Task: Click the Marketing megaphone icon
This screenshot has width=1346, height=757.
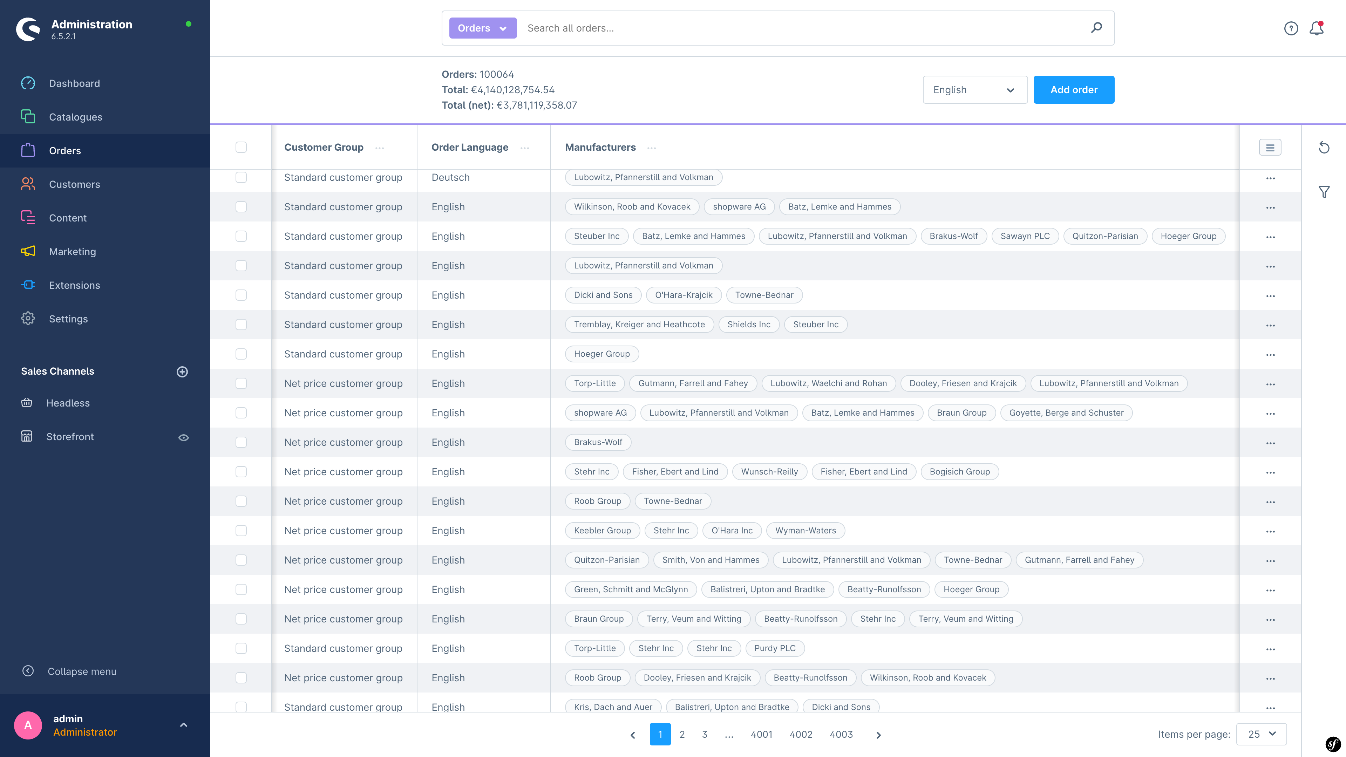Action: 28,251
